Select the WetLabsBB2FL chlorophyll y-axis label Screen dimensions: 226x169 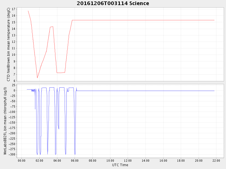(x=5, y=121)
